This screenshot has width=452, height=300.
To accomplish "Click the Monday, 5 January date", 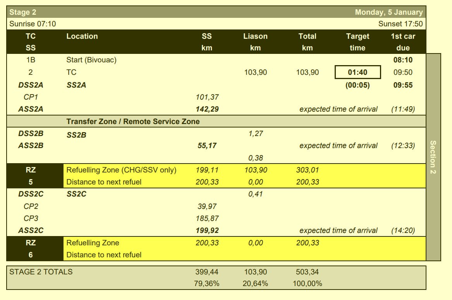I will coord(389,12).
